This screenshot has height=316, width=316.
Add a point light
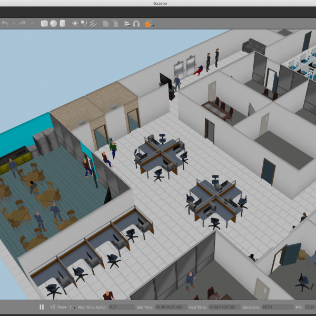(75, 23)
